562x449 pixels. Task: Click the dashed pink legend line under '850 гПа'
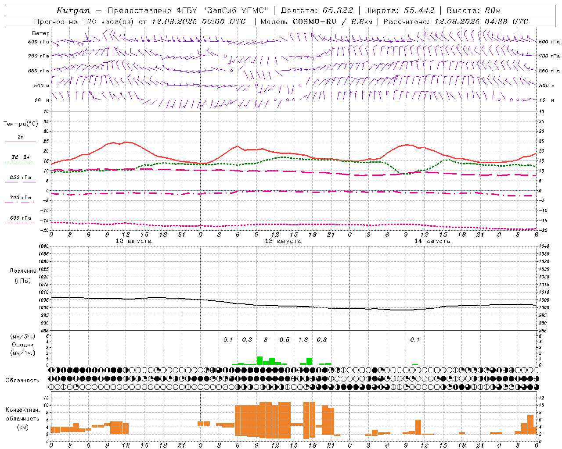[x=20, y=182]
